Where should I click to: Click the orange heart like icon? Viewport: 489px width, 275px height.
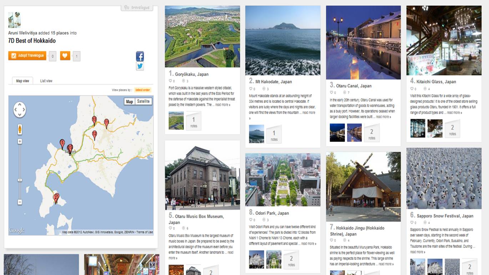coord(65,56)
